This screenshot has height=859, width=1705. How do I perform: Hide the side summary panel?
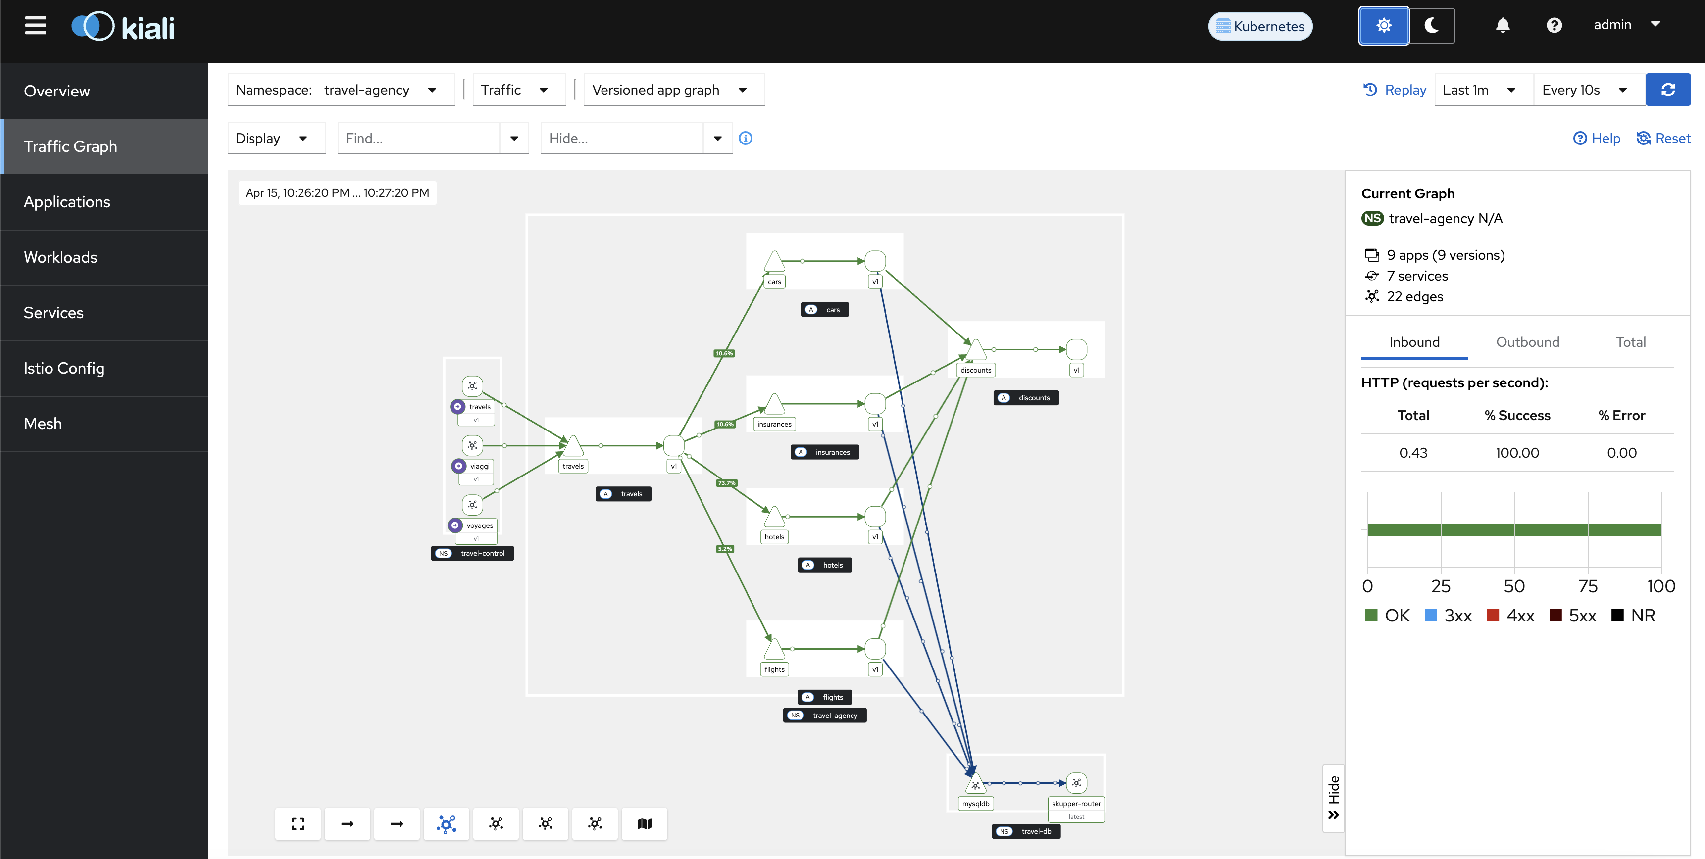point(1333,798)
